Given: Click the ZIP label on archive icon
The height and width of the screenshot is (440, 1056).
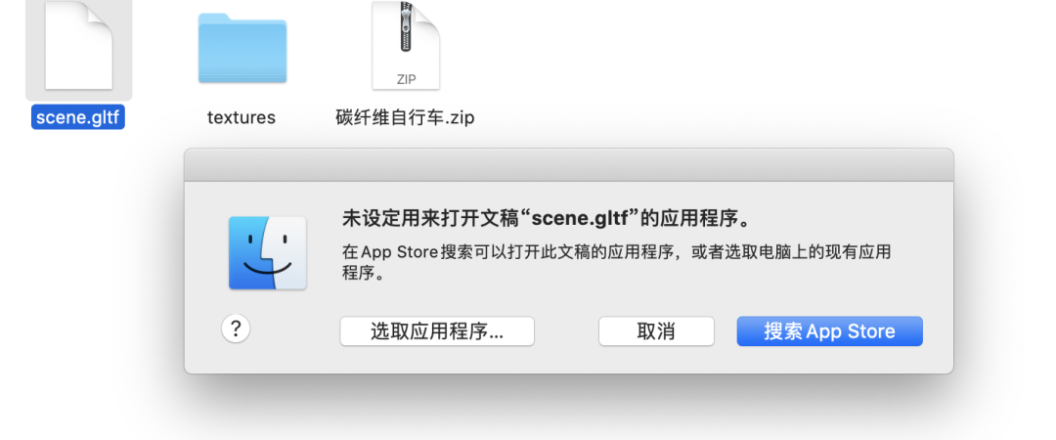Looking at the screenshot, I should coord(406,79).
